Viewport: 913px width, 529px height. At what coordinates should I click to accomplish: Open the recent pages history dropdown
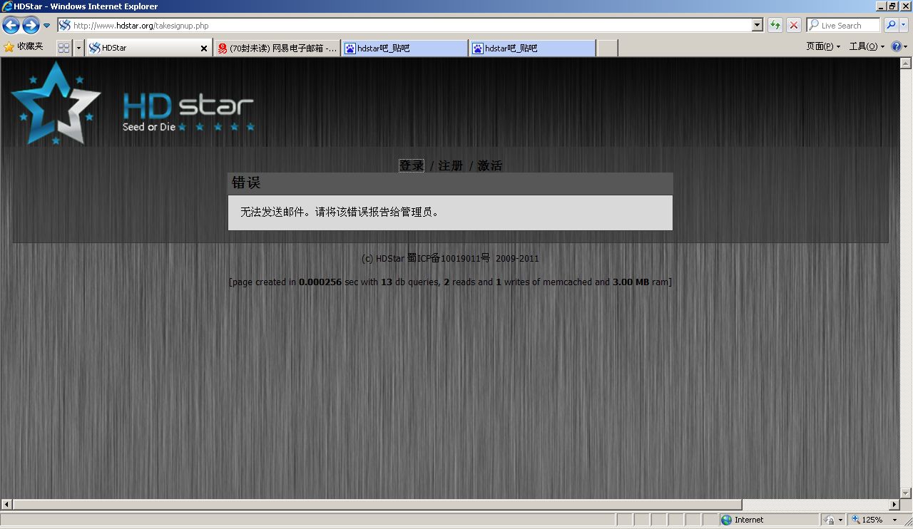(47, 26)
